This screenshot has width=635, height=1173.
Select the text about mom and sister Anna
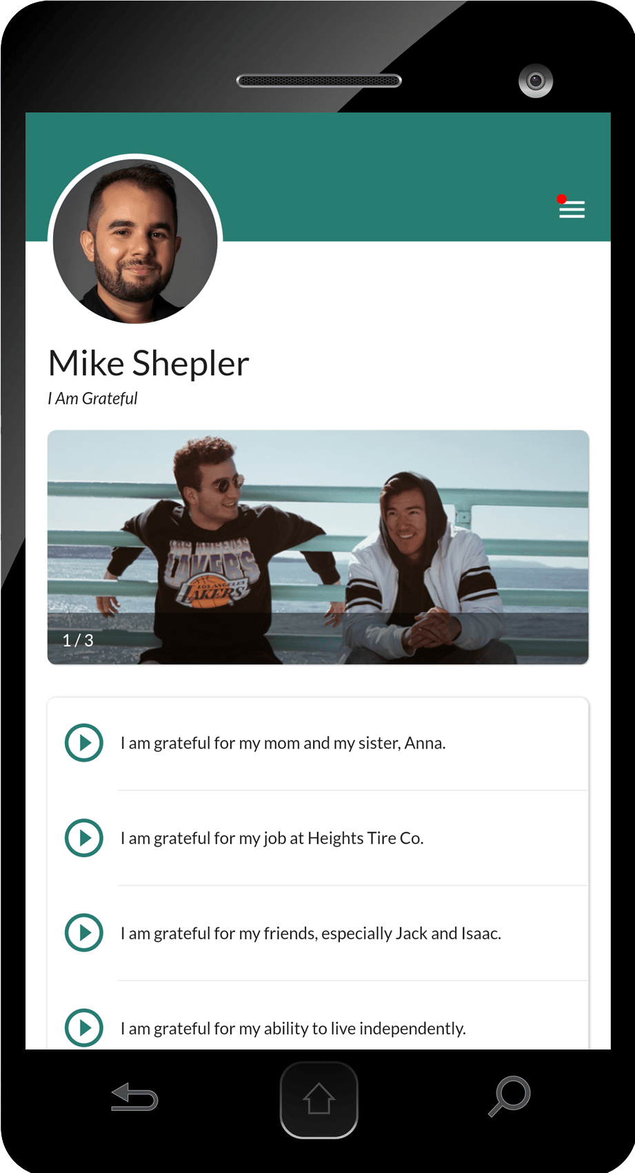coord(283,743)
